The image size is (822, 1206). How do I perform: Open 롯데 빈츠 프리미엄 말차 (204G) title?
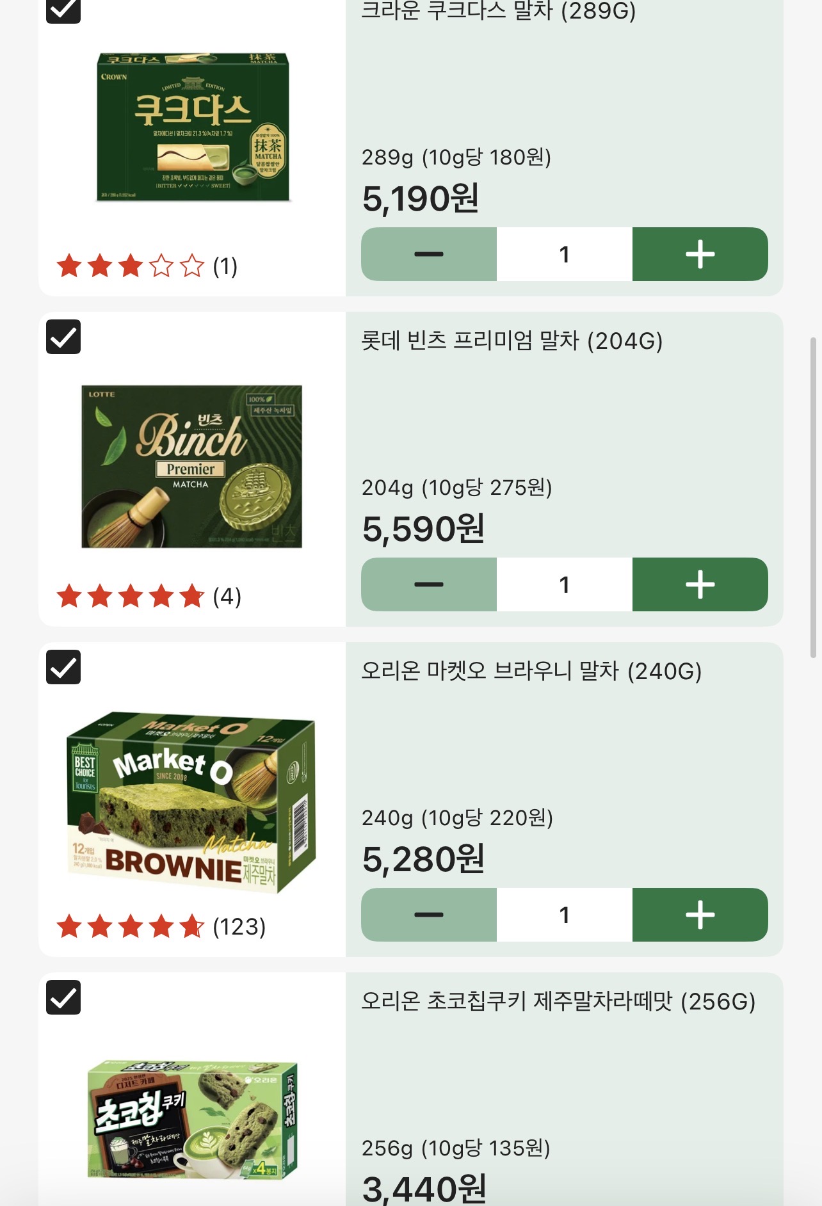512,341
